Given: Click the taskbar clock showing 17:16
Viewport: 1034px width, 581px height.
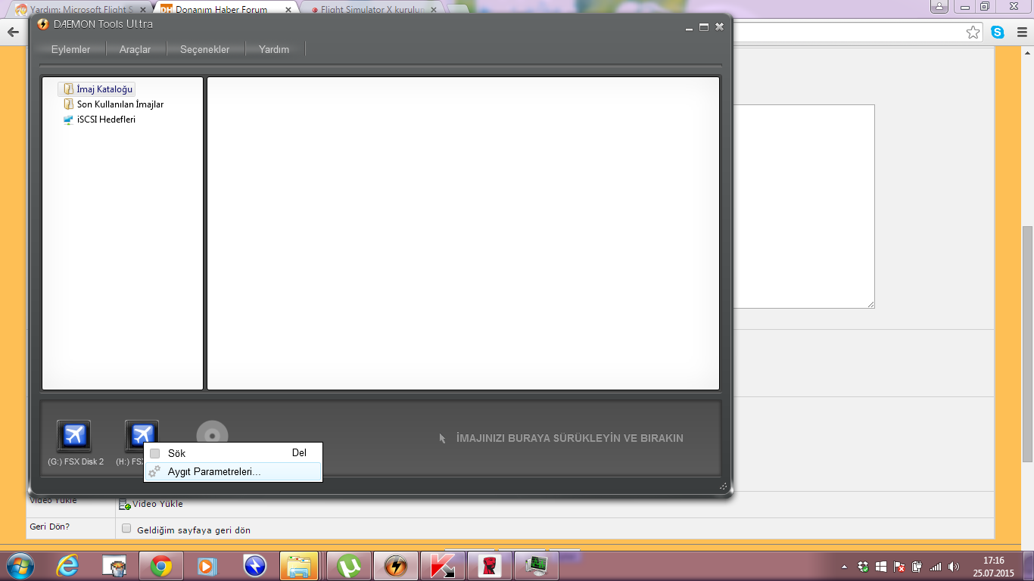Looking at the screenshot, I should (993, 567).
